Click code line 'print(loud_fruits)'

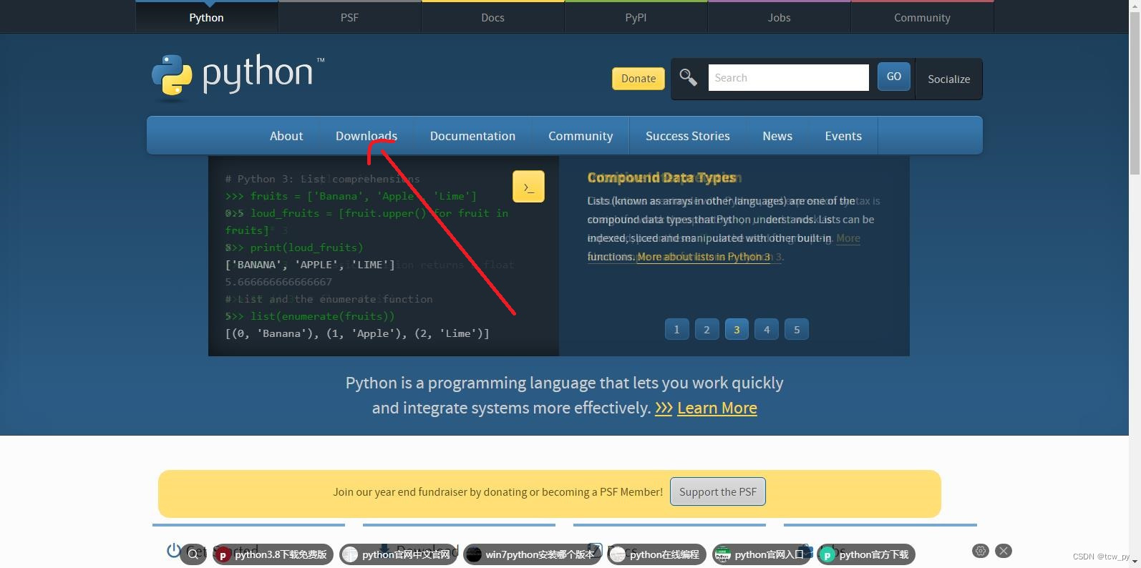pyautogui.click(x=306, y=248)
